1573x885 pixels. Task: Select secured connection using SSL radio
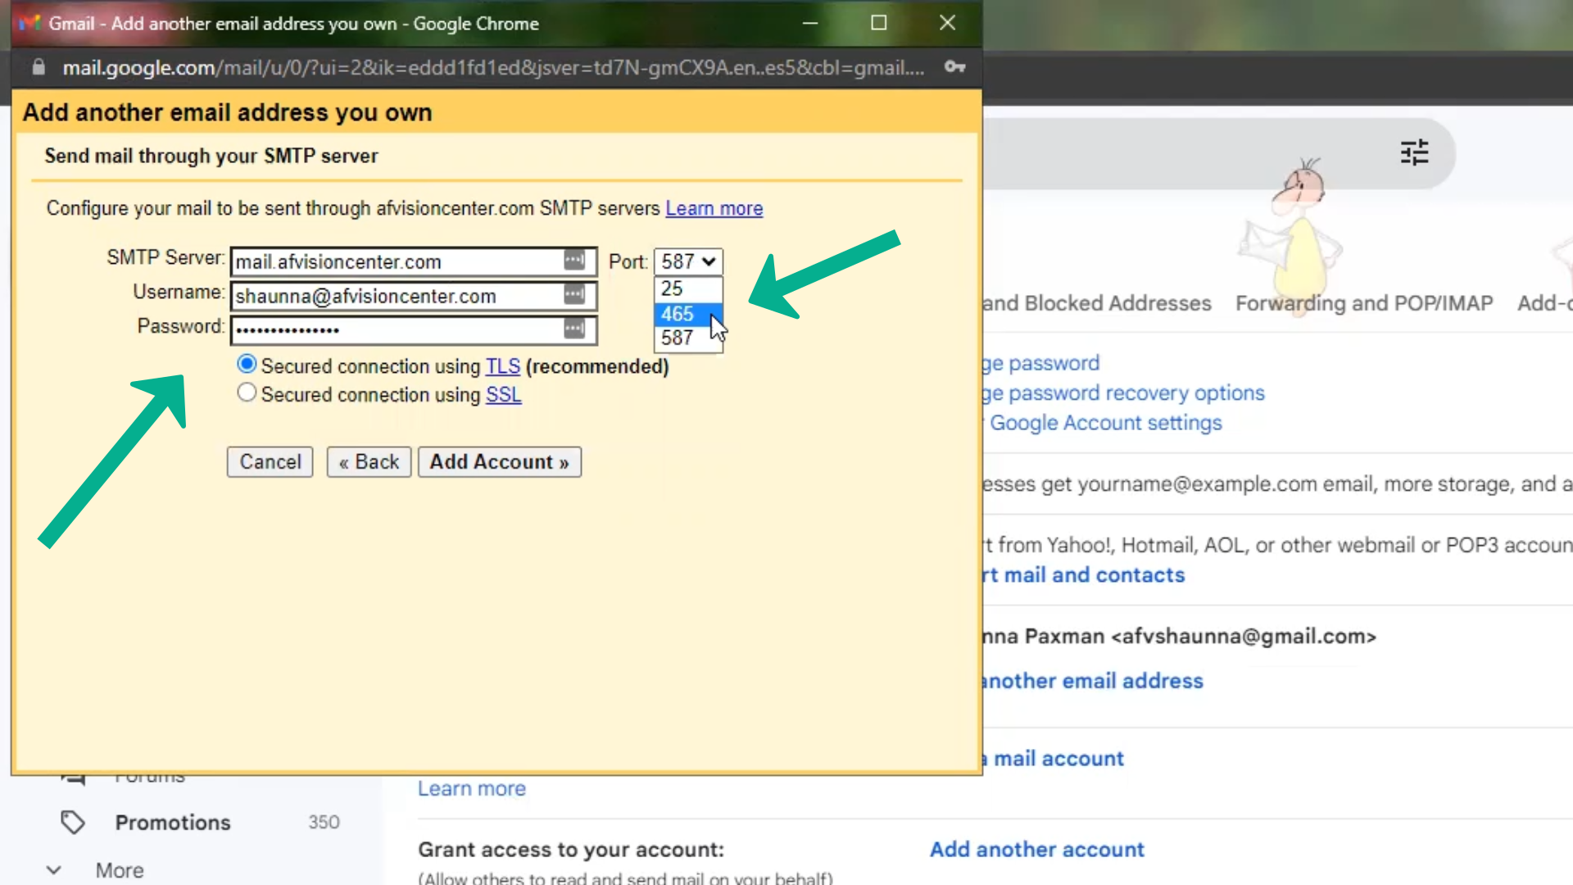247,393
